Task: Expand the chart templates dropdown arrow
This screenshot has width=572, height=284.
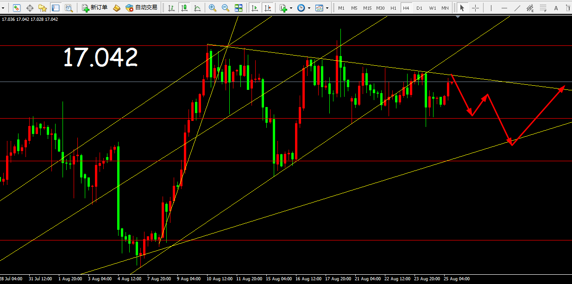Action: (x=327, y=8)
